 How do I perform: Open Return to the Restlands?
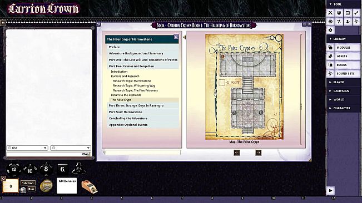[x=126, y=95]
